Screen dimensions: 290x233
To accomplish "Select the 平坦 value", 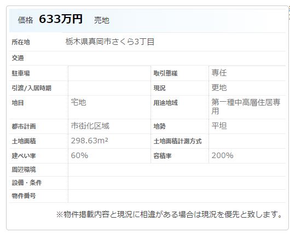I will point(219,126).
